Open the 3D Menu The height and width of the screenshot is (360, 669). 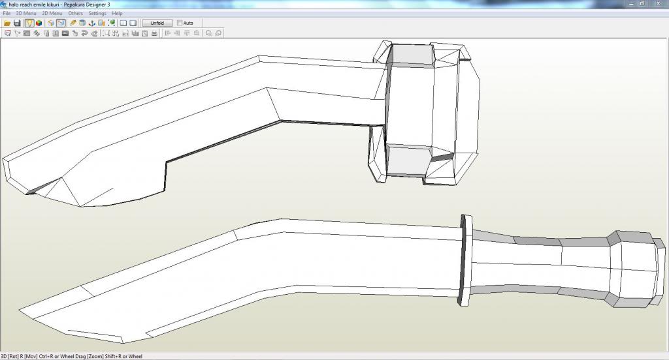[x=26, y=13]
